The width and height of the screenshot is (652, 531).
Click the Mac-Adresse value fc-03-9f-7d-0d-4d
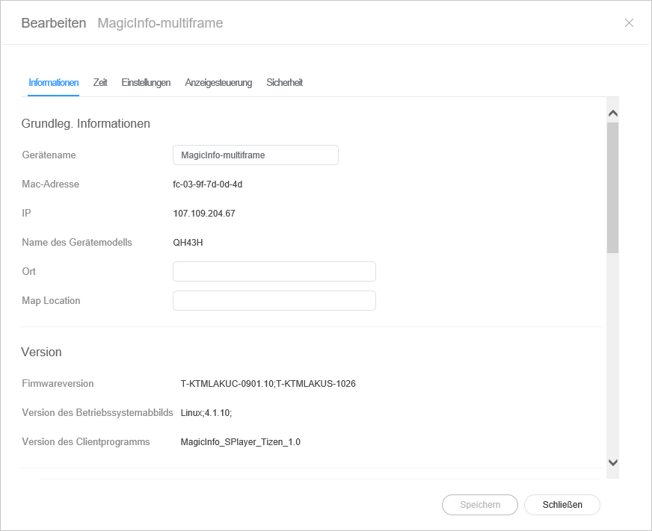[207, 184]
